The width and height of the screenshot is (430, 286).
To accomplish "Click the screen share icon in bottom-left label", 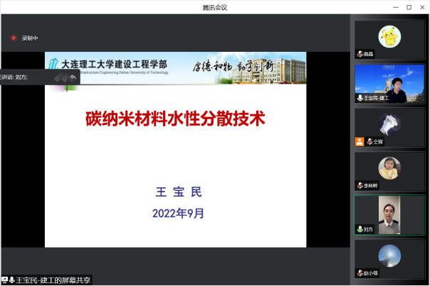I will [5, 280].
